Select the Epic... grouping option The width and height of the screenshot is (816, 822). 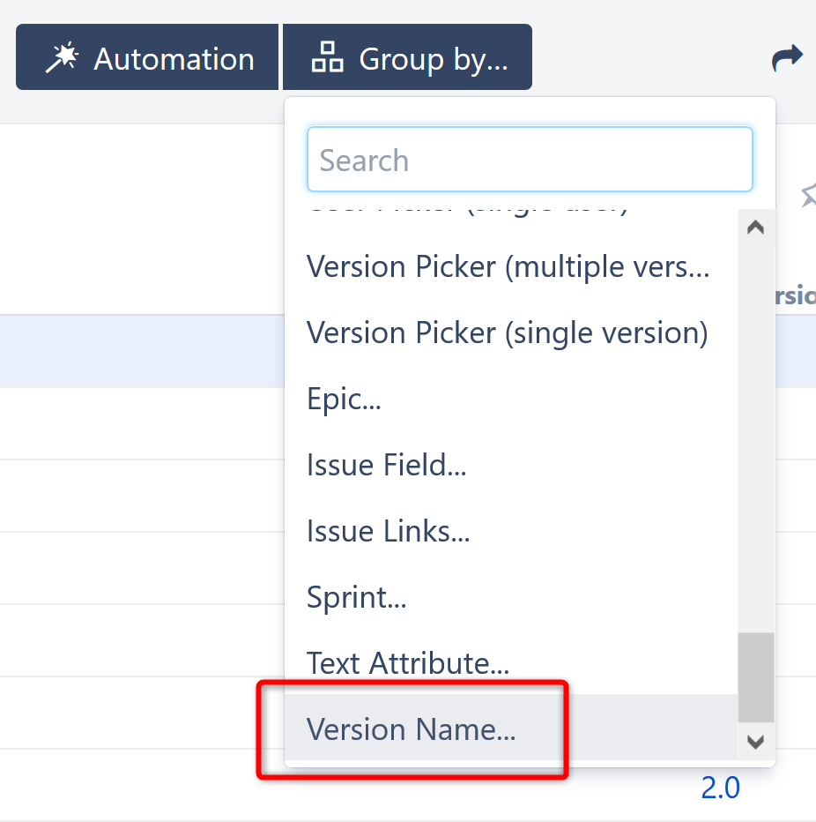click(344, 399)
